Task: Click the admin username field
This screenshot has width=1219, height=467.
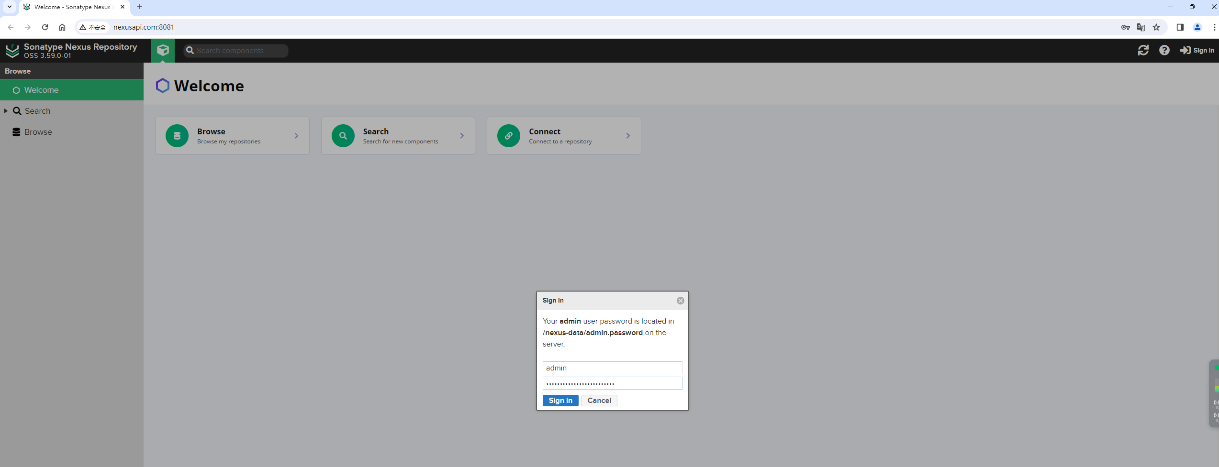Action: tap(612, 368)
